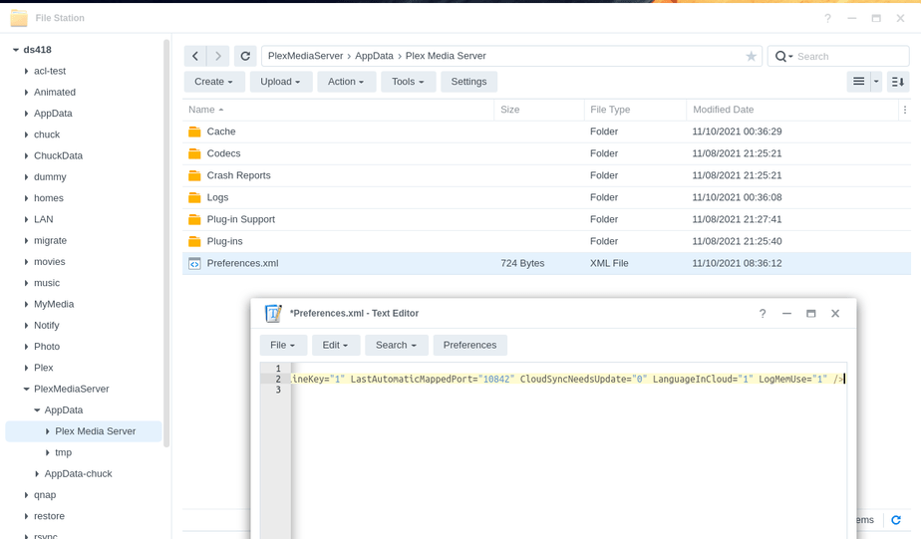The height and width of the screenshot is (539, 921).
Task: Open the Tools dropdown menu
Action: [x=408, y=82]
